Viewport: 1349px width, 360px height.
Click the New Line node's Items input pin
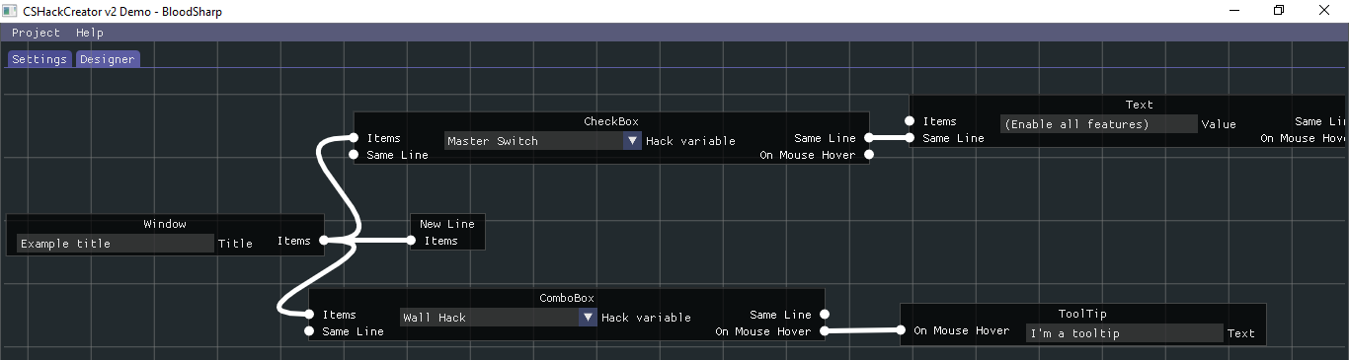[x=412, y=240]
